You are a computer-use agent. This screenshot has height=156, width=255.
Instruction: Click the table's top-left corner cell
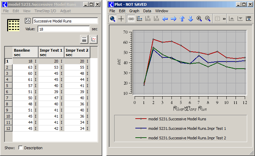tap(9, 52)
